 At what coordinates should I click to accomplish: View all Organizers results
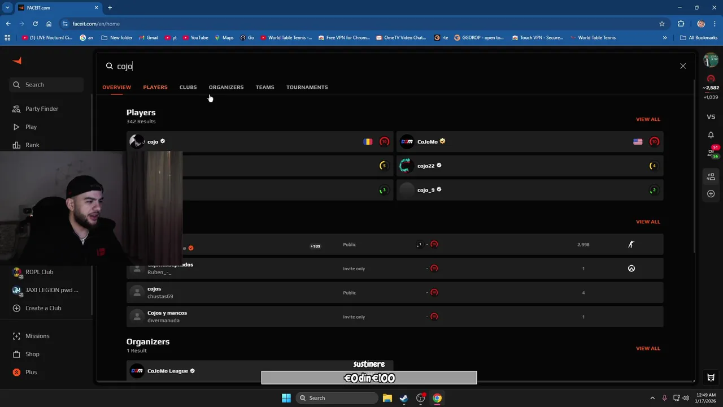click(x=648, y=348)
